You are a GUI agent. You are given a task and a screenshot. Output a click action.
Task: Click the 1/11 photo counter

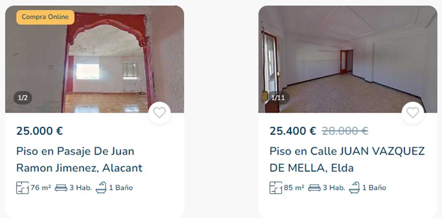[x=278, y=98]
